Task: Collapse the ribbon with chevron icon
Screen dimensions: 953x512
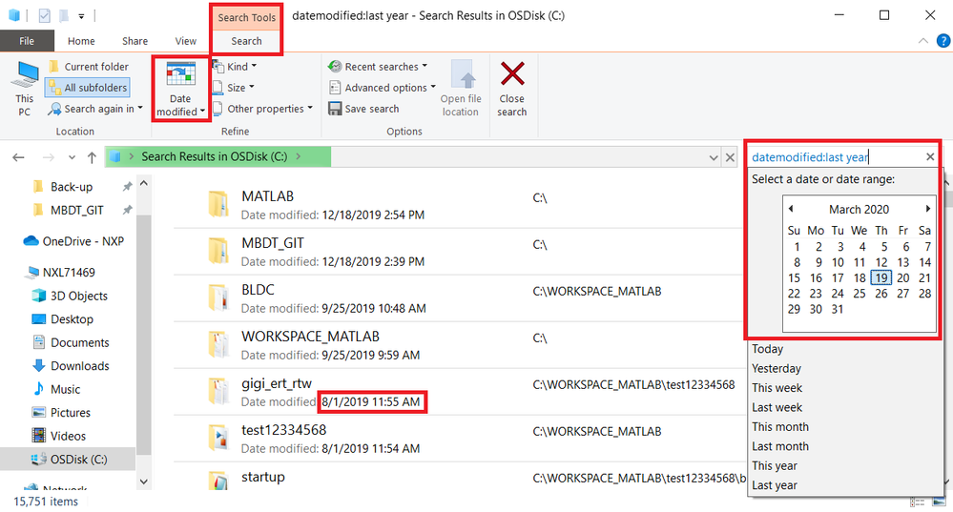Action: click(x=923, y=41)
